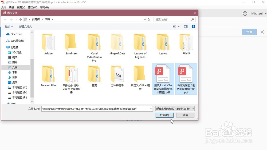
Task: Open the 组织 dropdown menu
Action: tap(9, 26)
